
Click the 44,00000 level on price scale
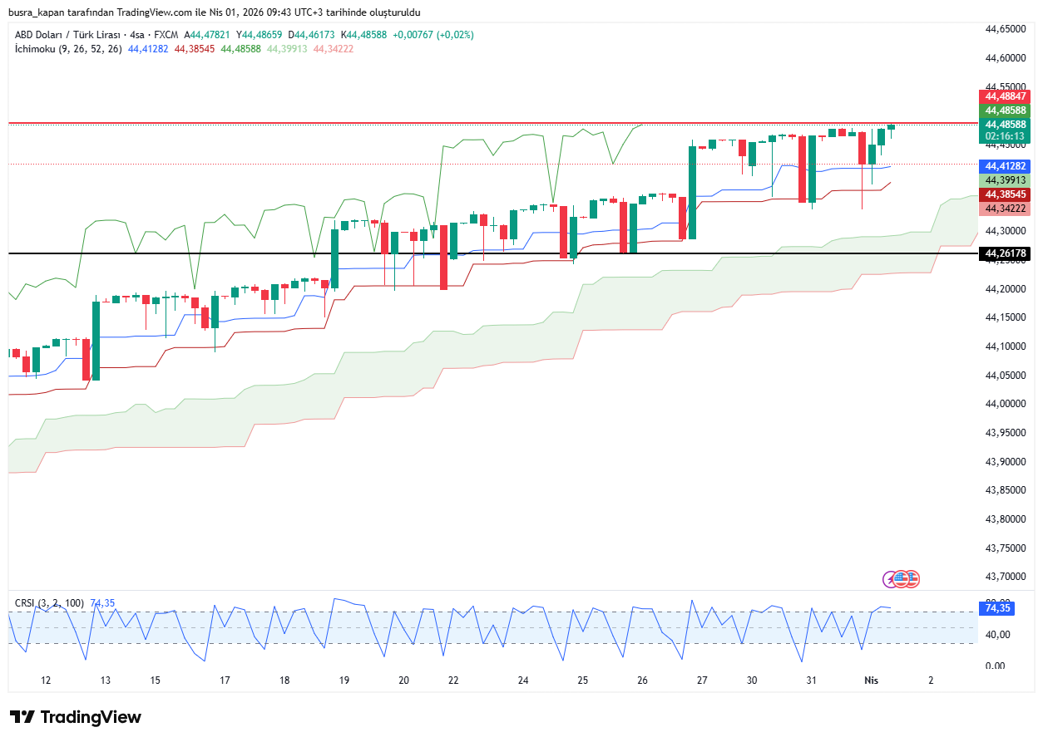1005,404
